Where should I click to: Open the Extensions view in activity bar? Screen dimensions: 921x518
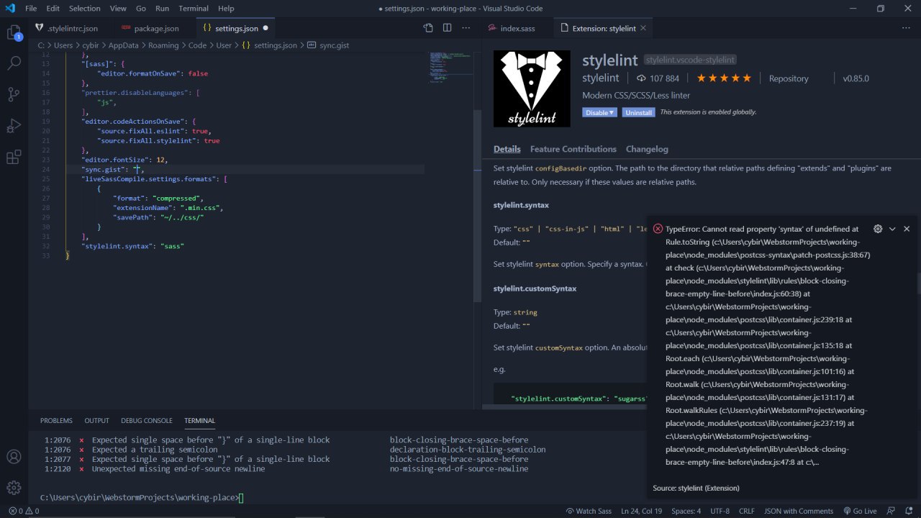point(14,157)
